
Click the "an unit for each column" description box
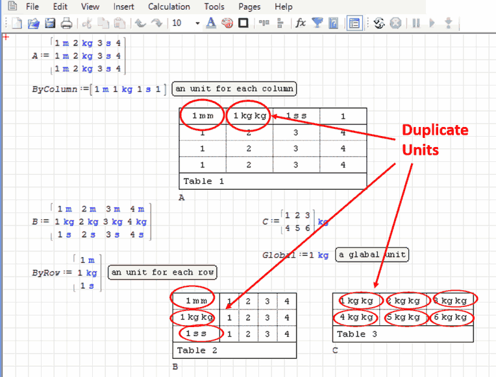(x=234, y=89)
